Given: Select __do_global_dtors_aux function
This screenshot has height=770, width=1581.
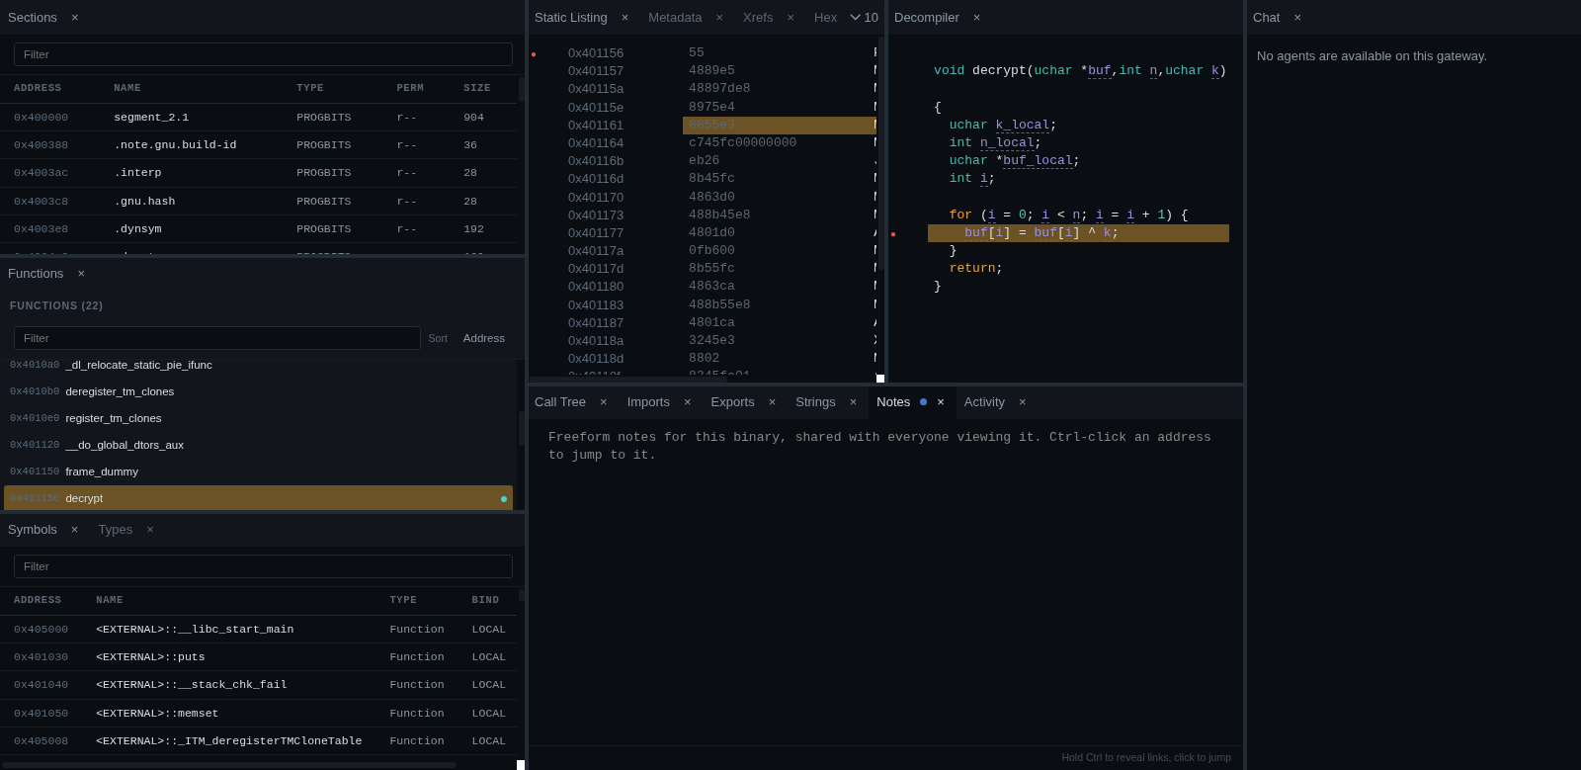Looking at the screenshot, I should [x=258, y=445].
